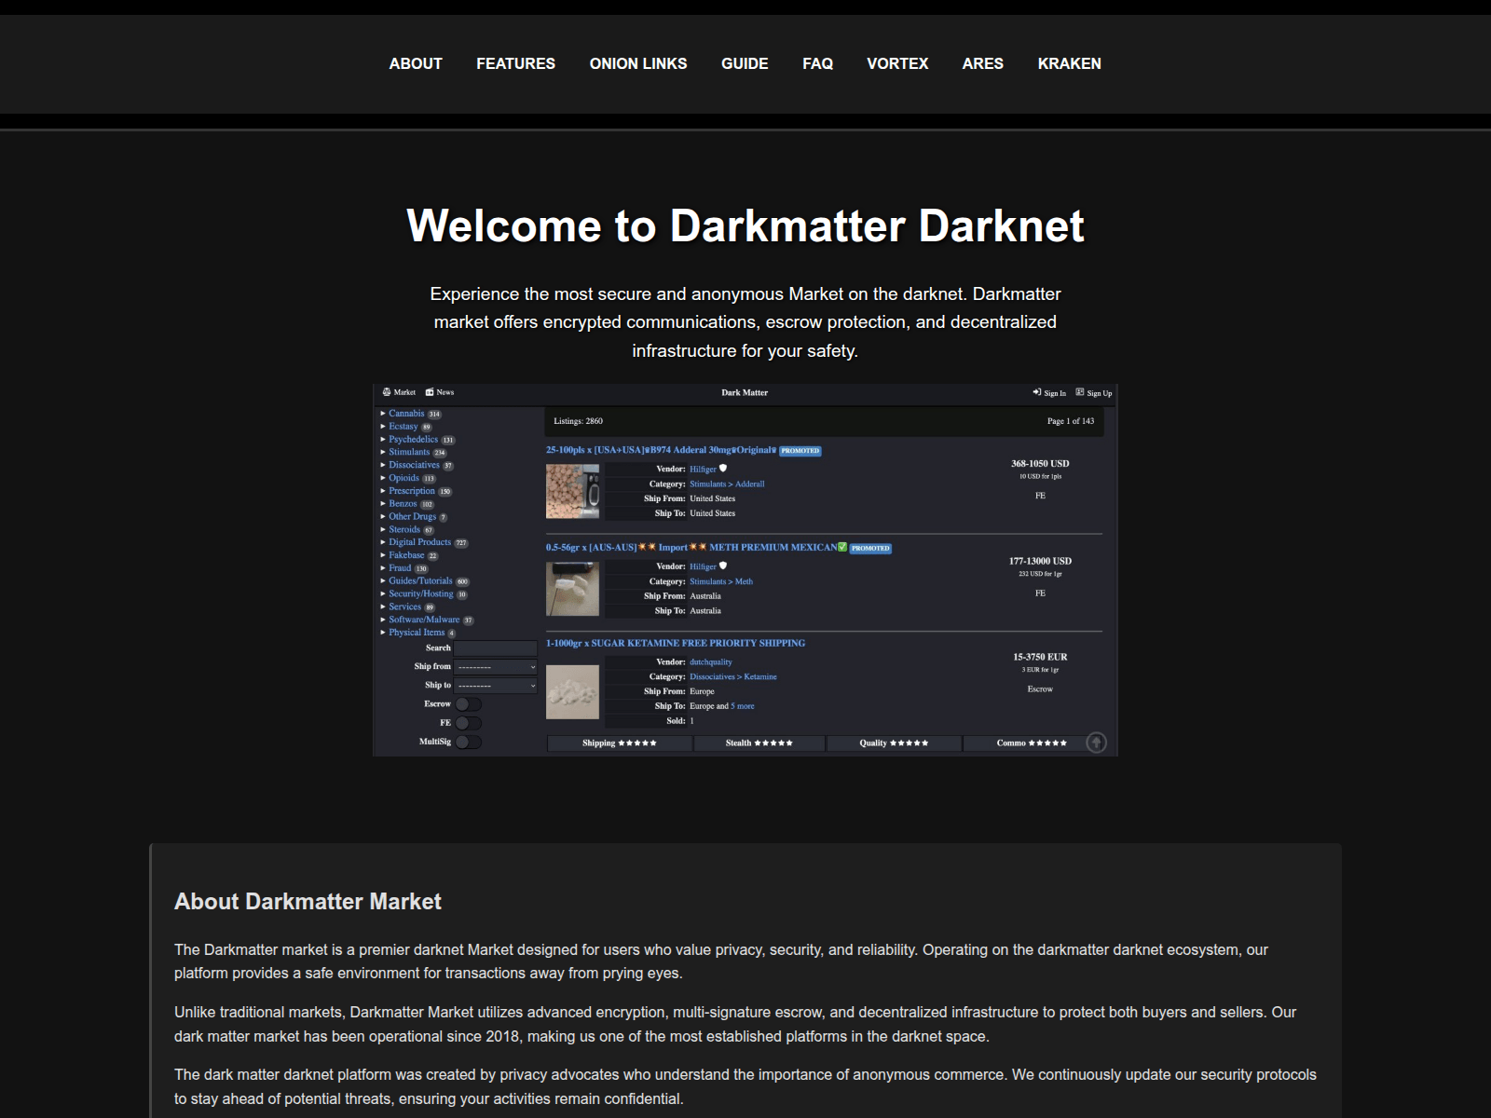Click the 'Listings: 2860' text

tap(578, 421)
